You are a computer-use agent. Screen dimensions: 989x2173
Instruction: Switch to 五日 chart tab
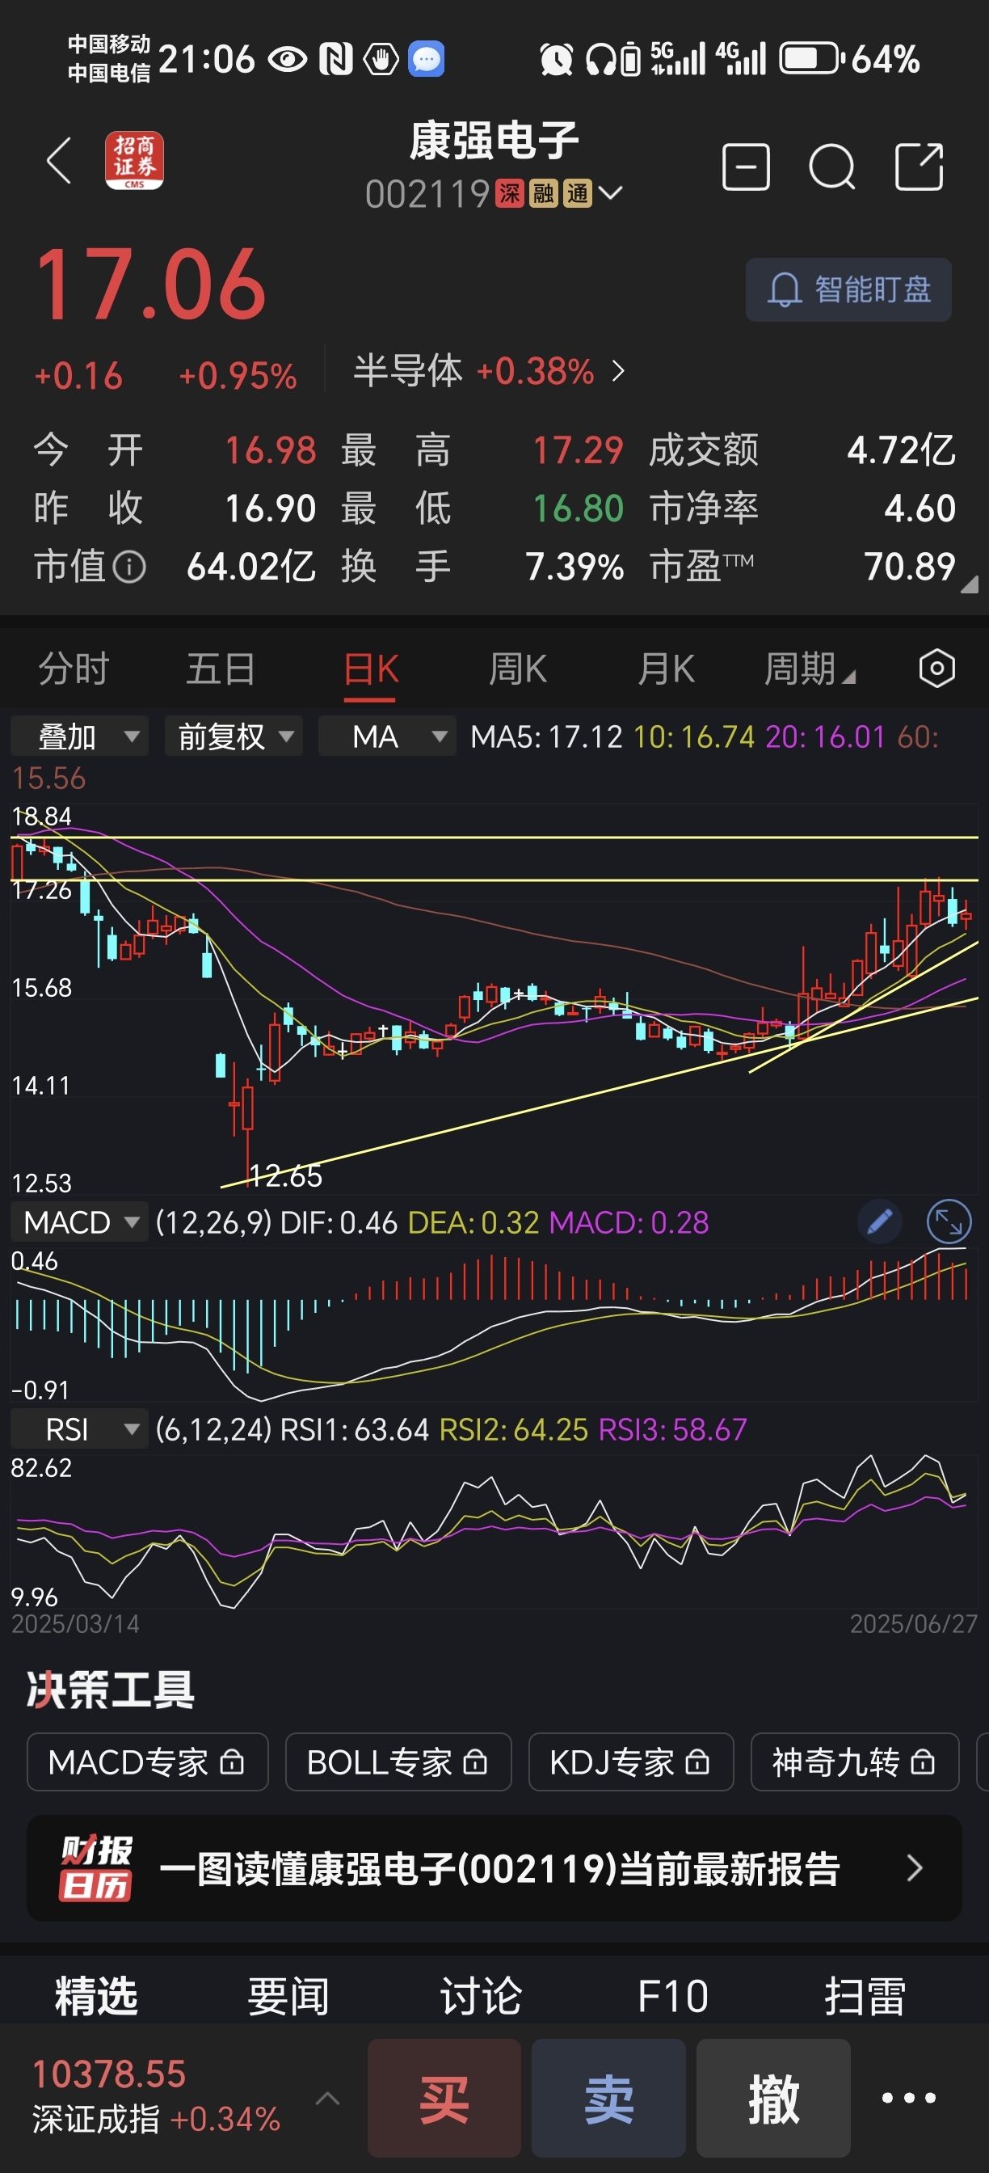[221, 669]
